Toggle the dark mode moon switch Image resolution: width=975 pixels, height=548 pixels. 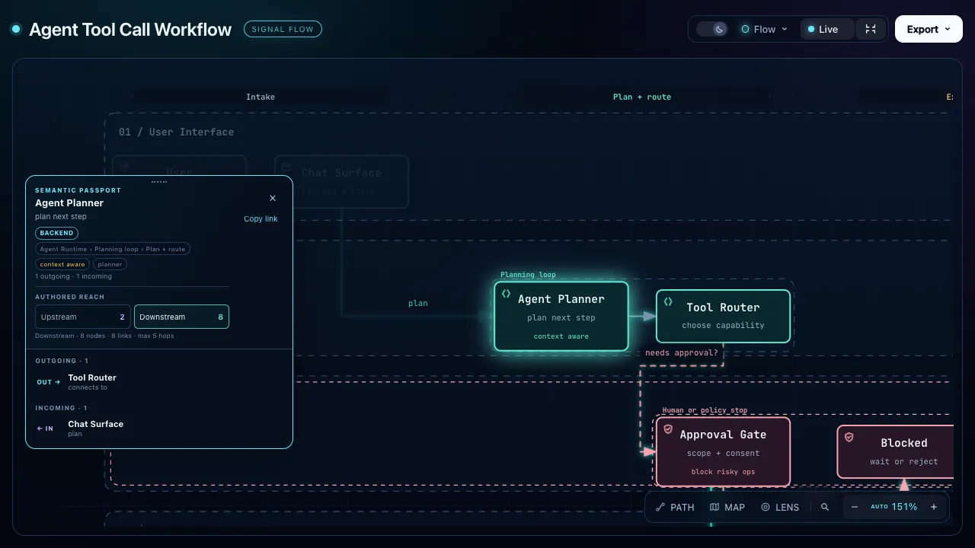tap(712, 29)
